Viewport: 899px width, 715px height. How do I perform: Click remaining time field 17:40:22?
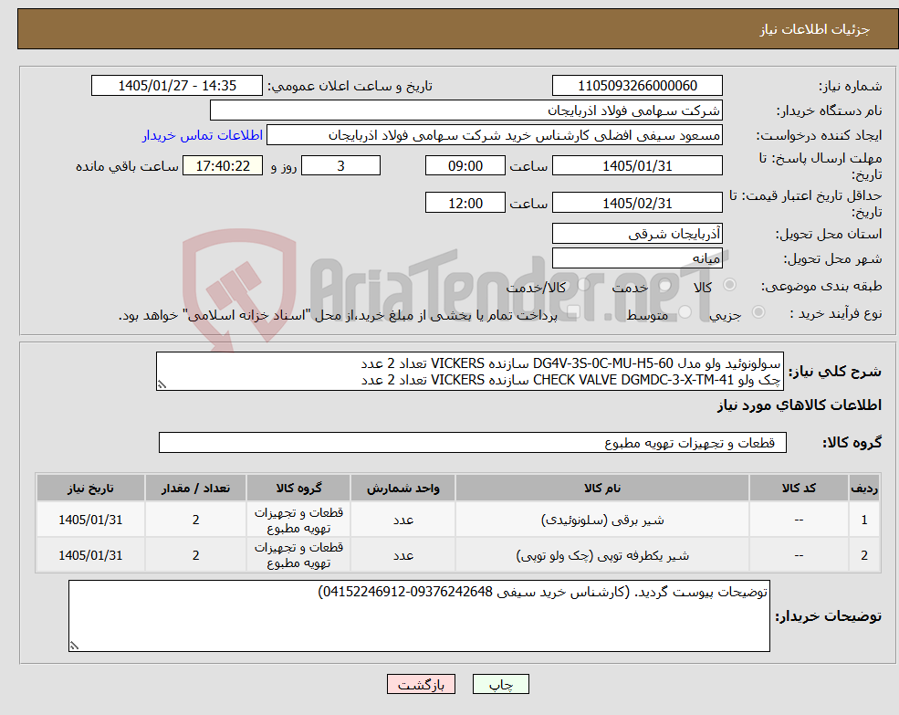click(223, 166)
